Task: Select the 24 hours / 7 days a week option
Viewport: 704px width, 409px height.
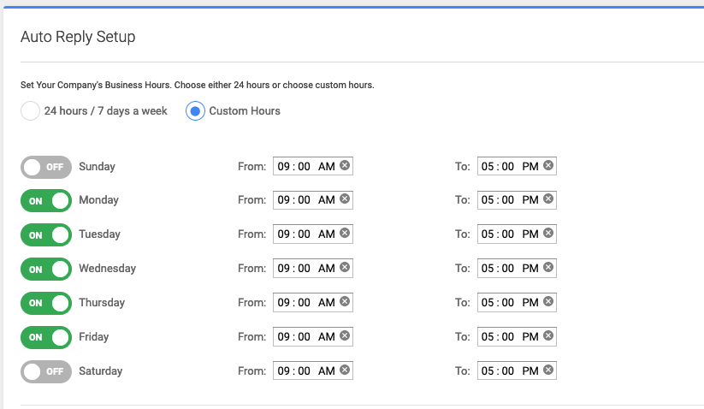Action: (30, 111)
